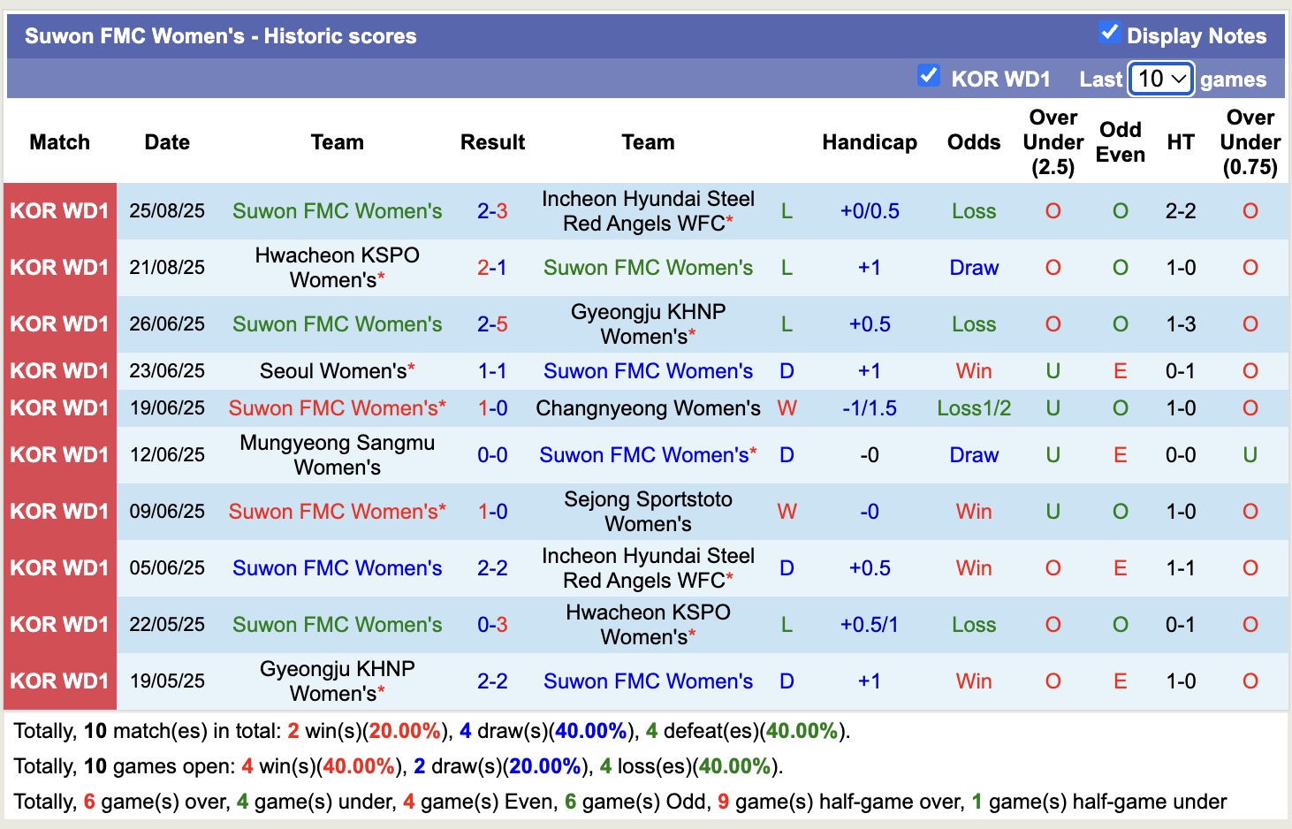Viewport: 1292px width, 829px height.
Task: Toggle the KOR WD1 filter checkbox
Action: click(x=928, y=77)
